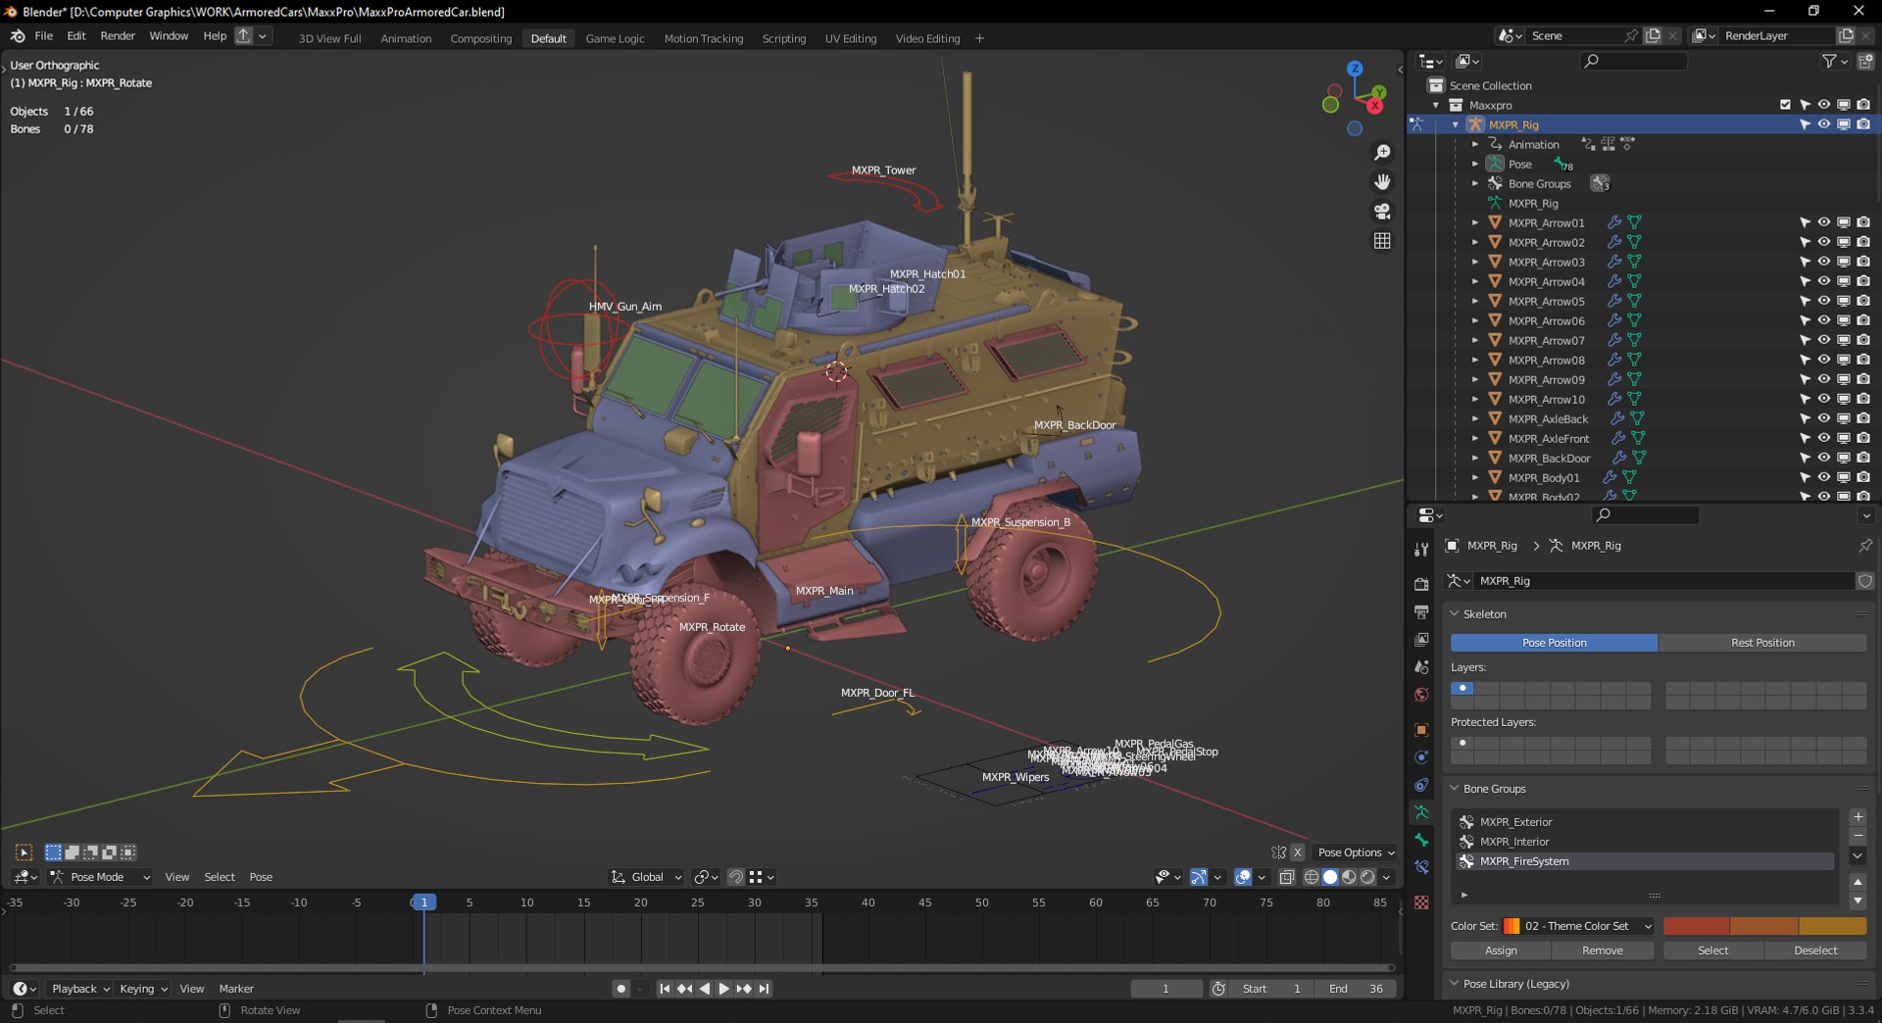Switch to Solid viewport shading

click(x=1330, y=877)
